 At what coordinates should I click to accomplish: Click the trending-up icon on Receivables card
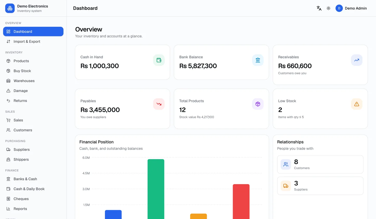click(357, 60)
